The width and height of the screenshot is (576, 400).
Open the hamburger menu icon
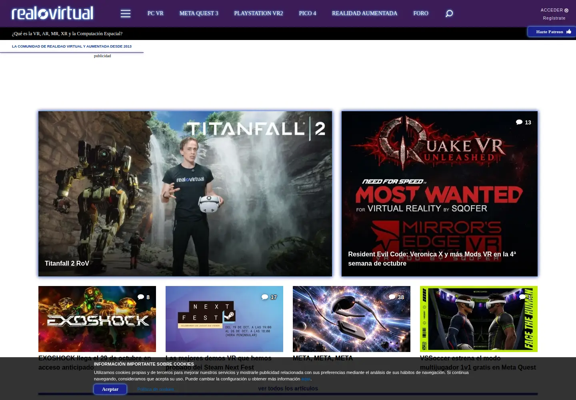126,14
